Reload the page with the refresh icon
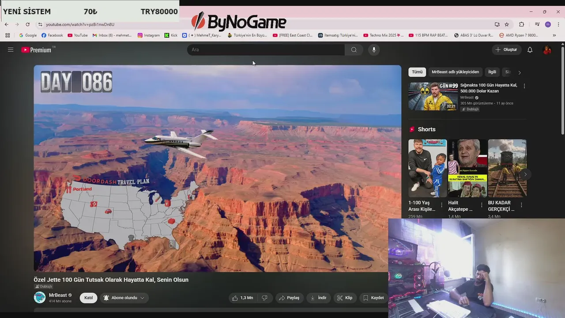The height and width of the screenshot is (318, 565). 28,24
